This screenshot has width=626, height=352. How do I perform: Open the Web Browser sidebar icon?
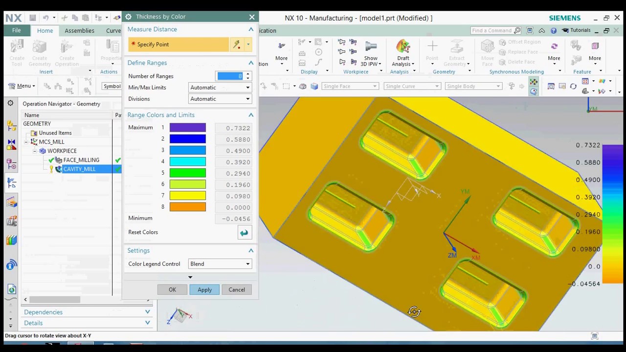point(12,289)
